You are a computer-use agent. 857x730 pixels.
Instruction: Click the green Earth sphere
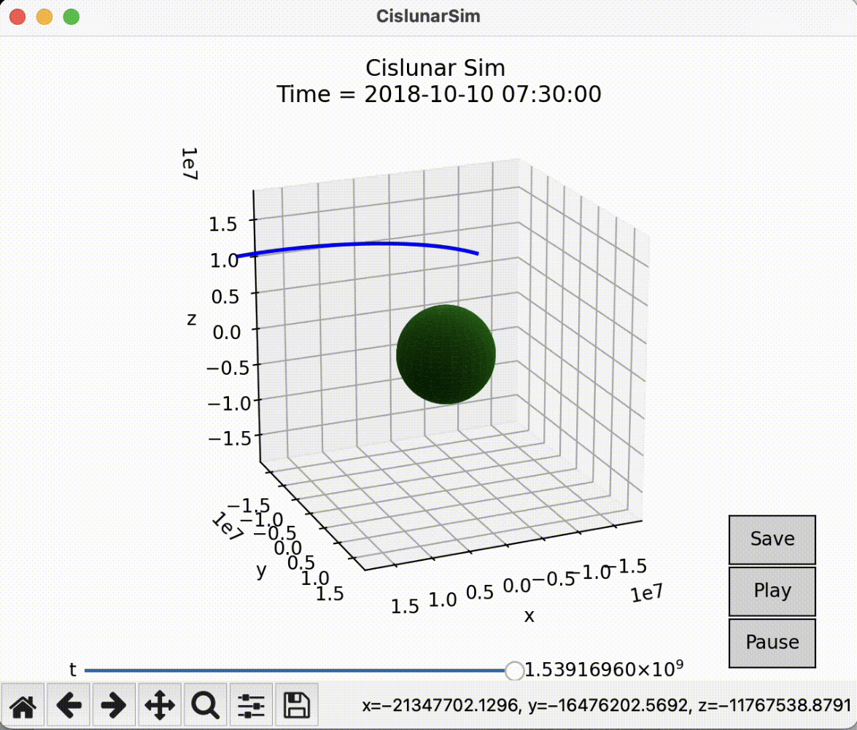(446, 354)
